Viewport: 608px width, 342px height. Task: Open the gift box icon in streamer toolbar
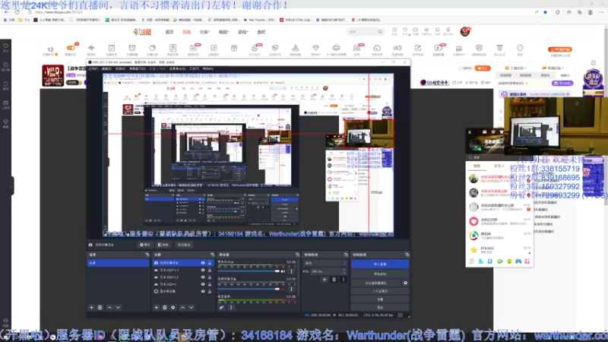[234, 48]
